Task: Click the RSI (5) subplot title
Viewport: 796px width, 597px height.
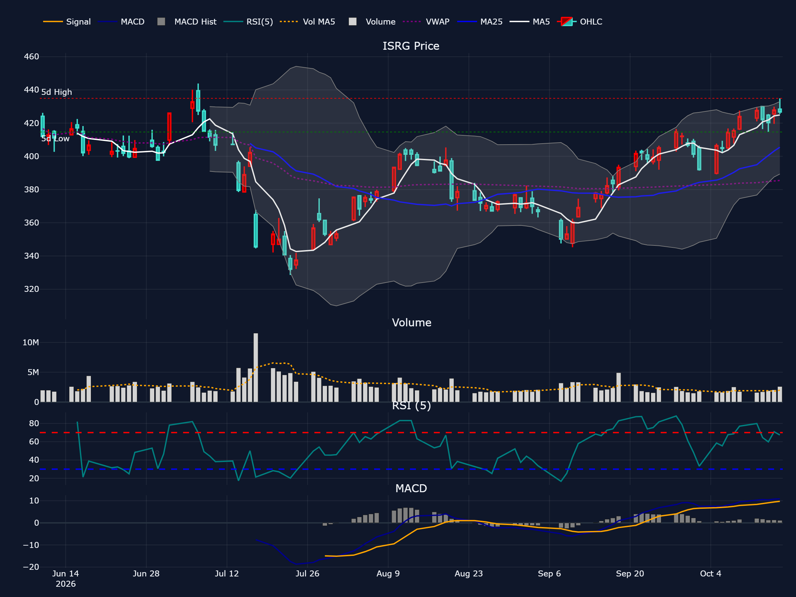Action: [x=411, y=406]
